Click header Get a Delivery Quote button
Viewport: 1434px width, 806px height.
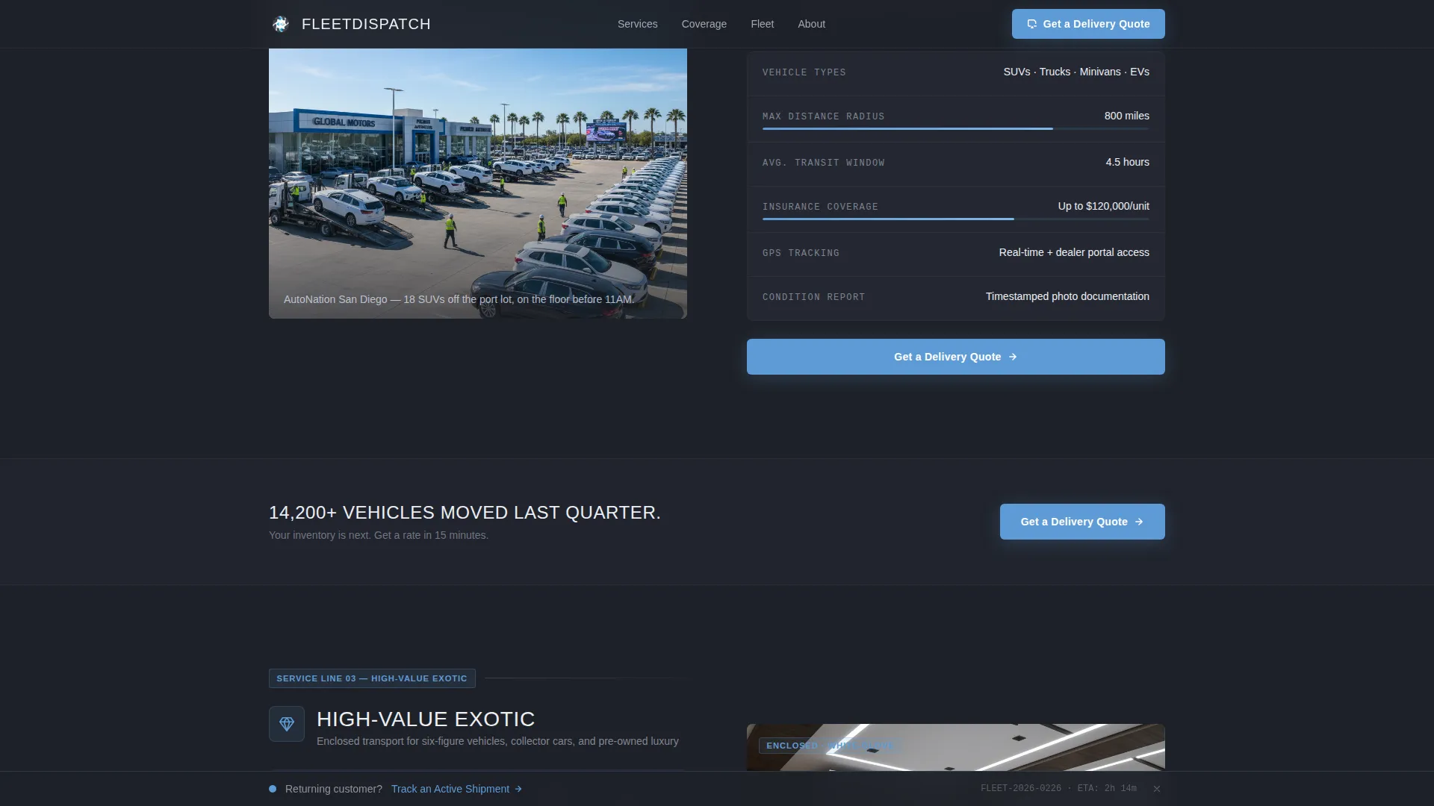click(1088, 24)
